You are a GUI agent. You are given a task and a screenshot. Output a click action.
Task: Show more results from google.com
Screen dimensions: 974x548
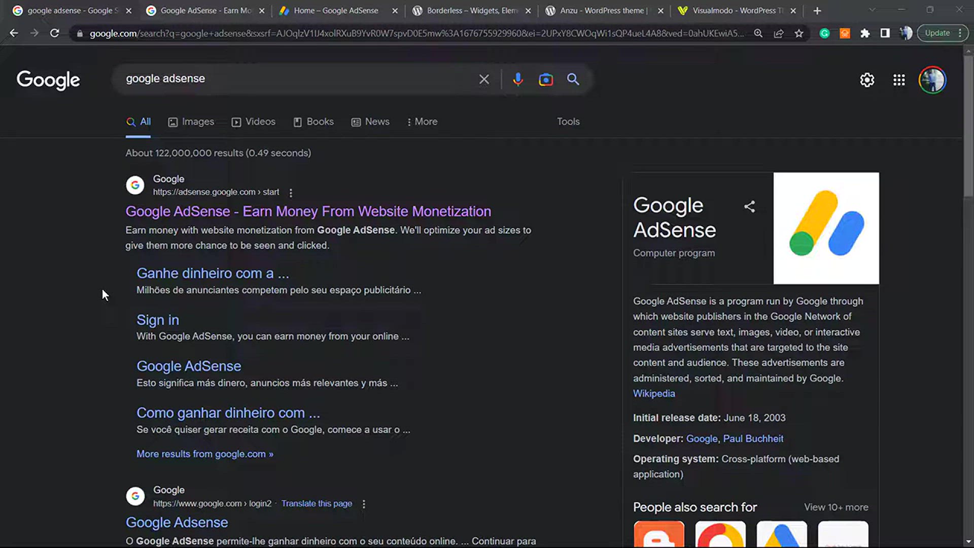(205, 454)
